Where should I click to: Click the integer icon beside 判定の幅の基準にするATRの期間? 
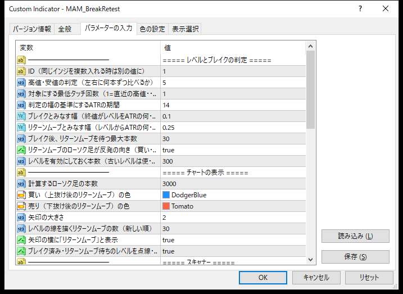pos(21,105)
